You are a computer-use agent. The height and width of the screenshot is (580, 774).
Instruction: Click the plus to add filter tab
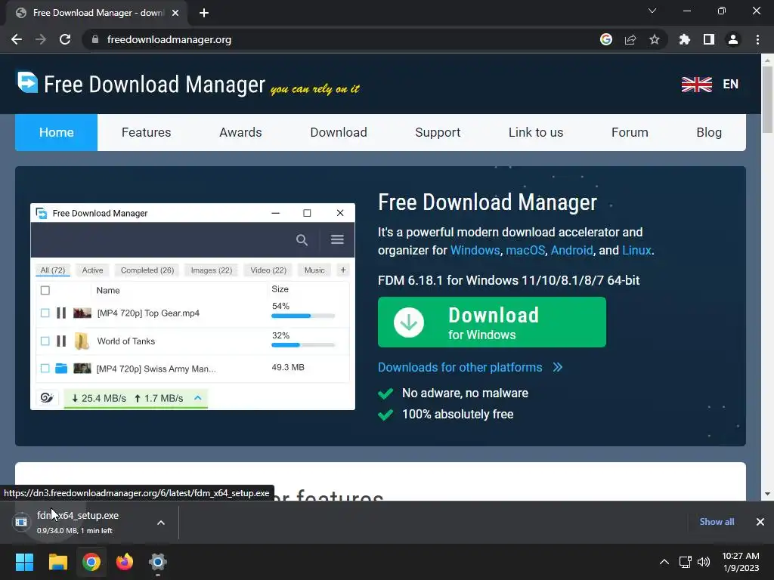[x=343, y=270]
